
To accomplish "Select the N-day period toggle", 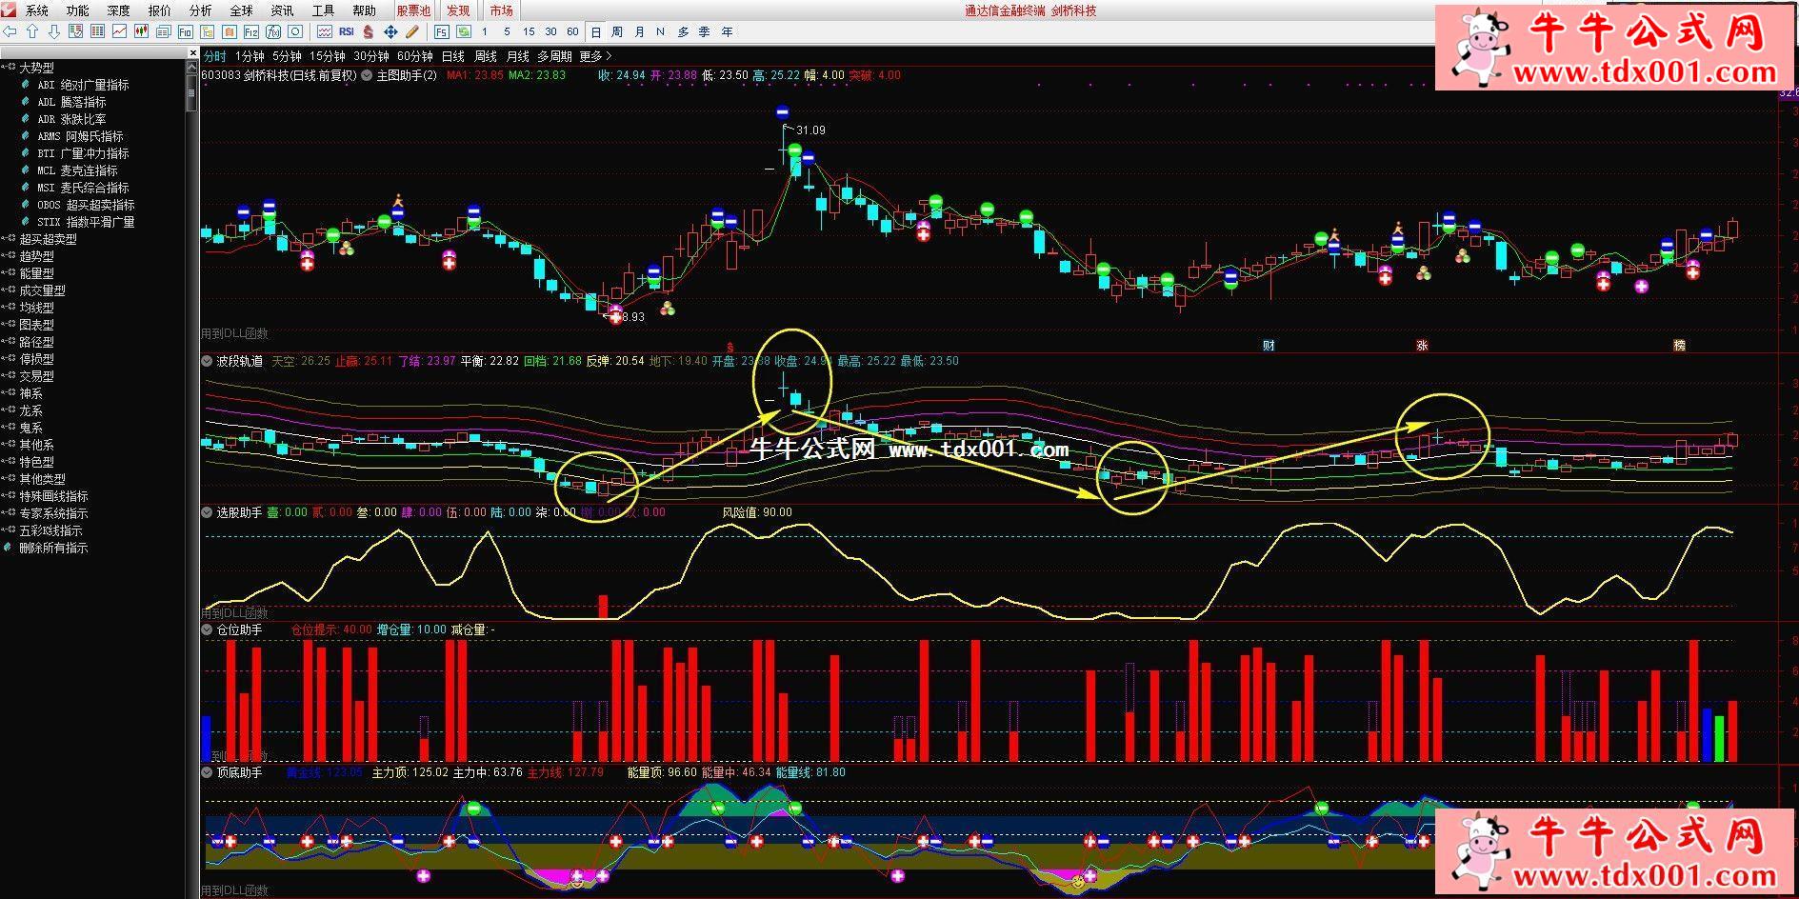I will 660,31.
